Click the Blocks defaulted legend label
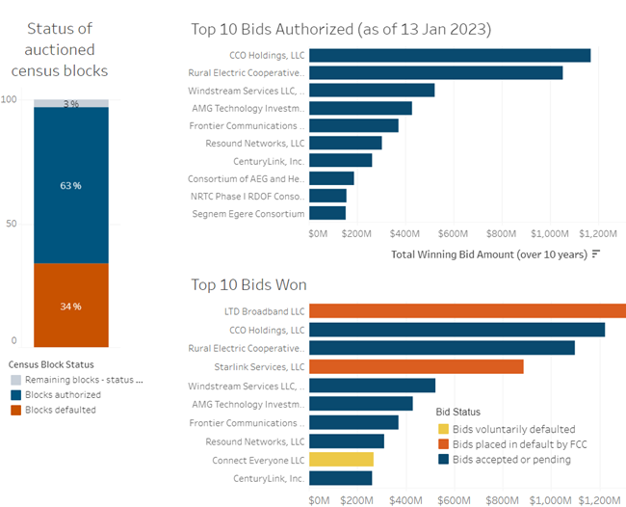The height and width of the screenshot is (507, 626). [x=61, y=410]
